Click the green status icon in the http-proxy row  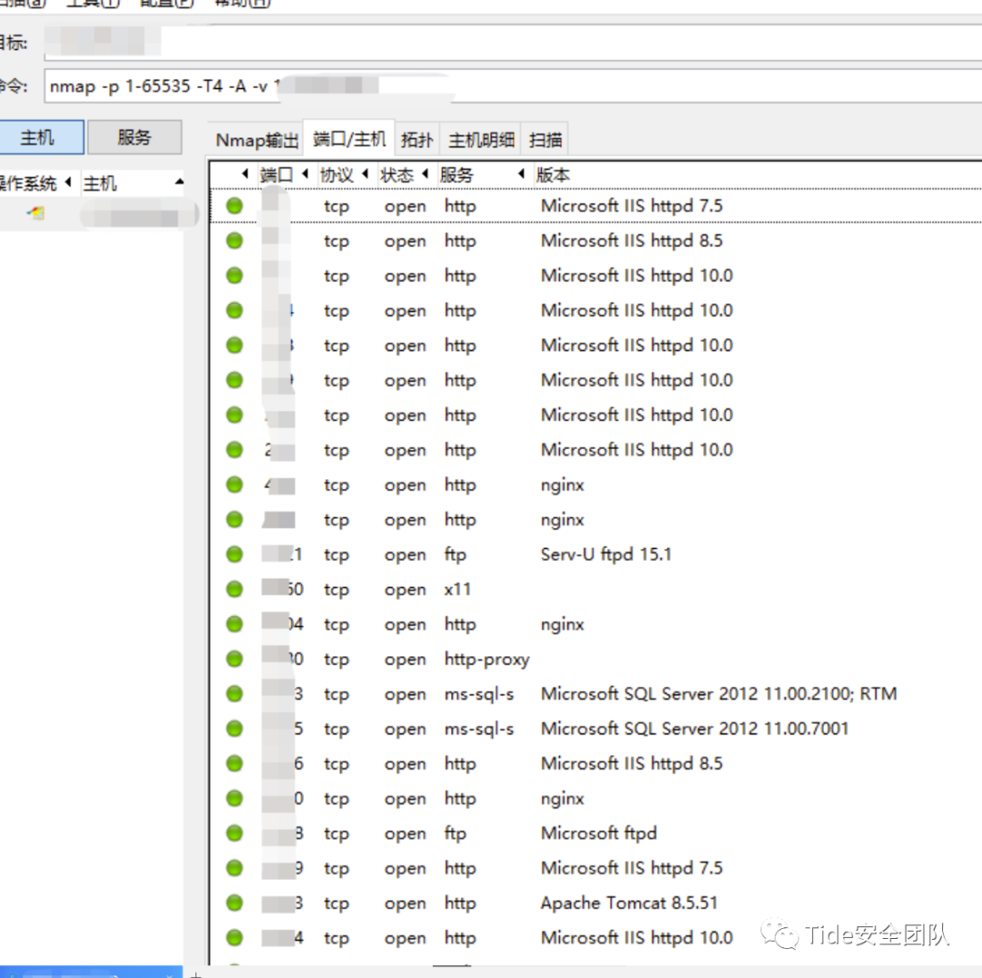235,659
